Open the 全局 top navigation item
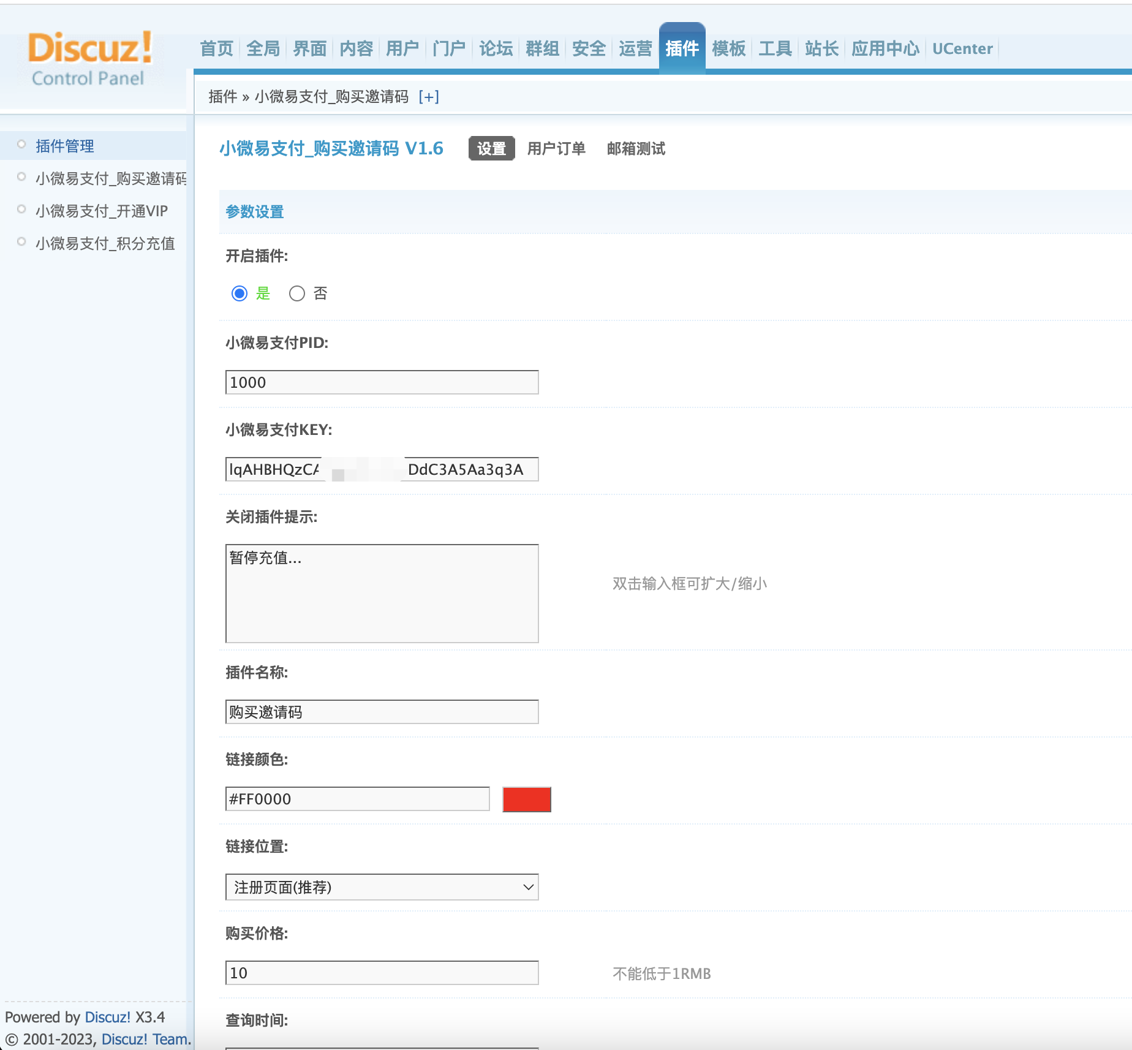This screenshot has width=1132, height=1050. (263, 48)
